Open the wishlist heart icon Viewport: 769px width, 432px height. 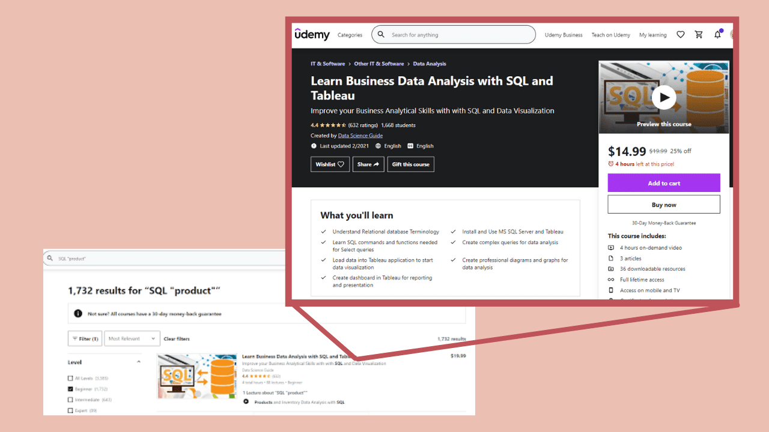coord(681,34)
